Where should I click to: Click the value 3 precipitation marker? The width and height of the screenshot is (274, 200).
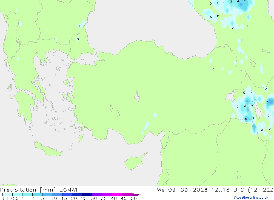(x=267, y=102)
